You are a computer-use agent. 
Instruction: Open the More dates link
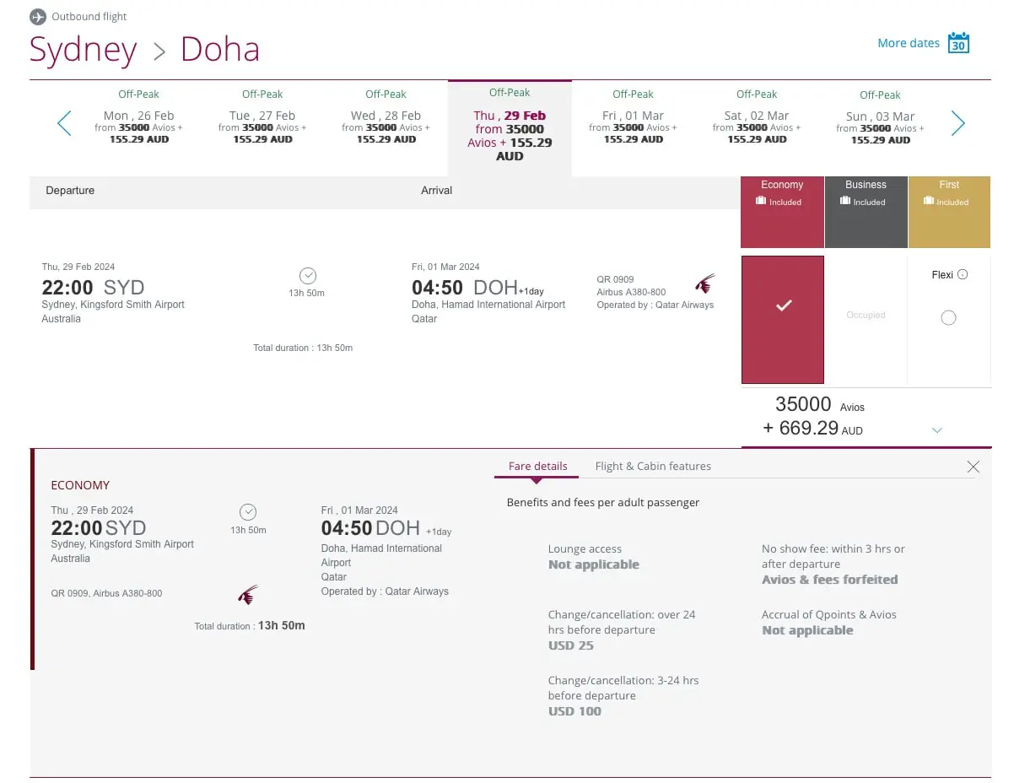[907, 42]
